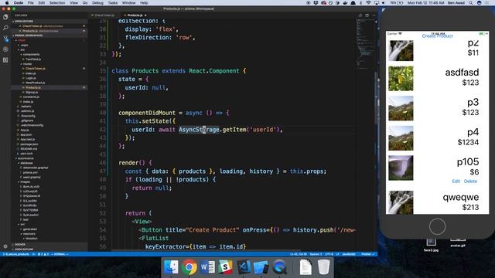Click the Wi-Fi icon in the menu bar
The height and width of the screenshot is (278, 495).
click(368, 3)
